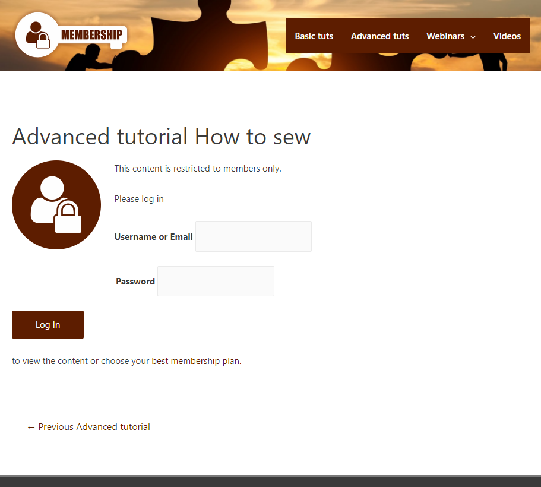Follow the best membership plan link

coord(195,361)
